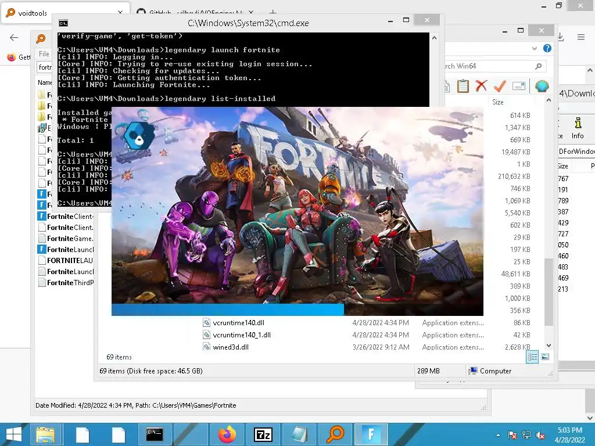Select the vcruntime140_1.dll file

242,335
